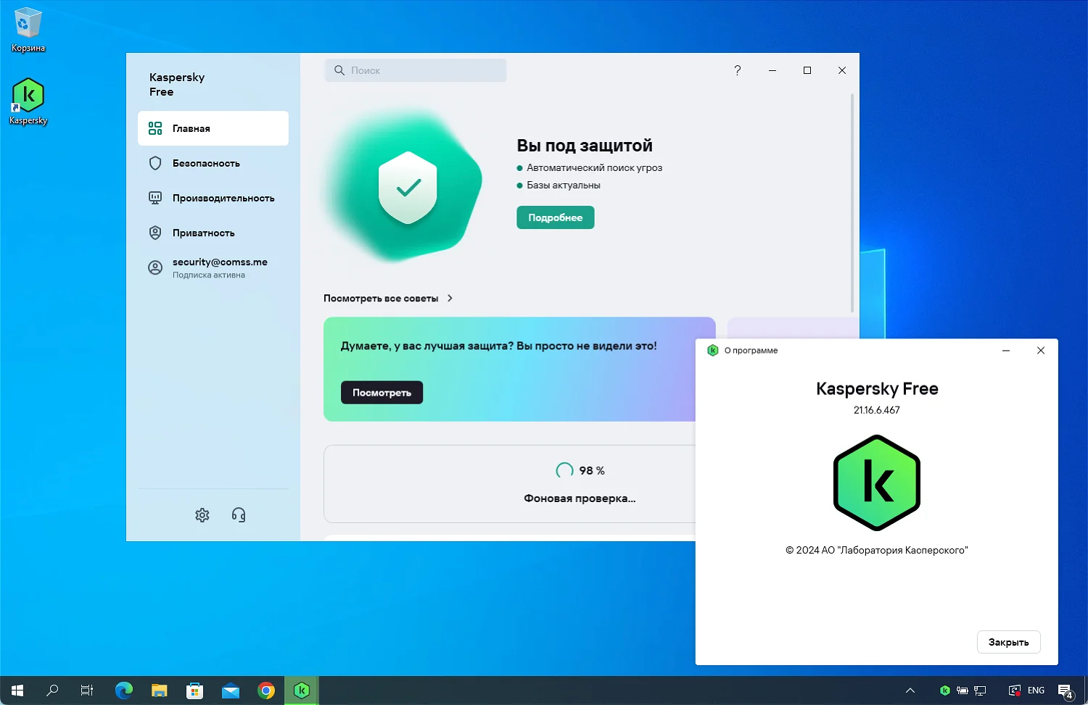Open File Explorer from the taskbar
1088x705 pixels.
(160, 691)
